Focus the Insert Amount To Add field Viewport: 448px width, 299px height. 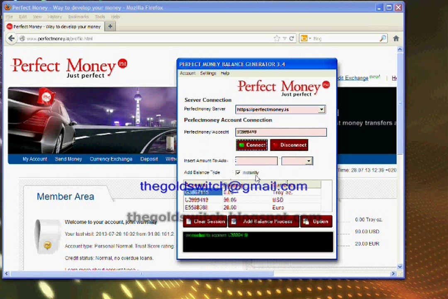(256, 161)
